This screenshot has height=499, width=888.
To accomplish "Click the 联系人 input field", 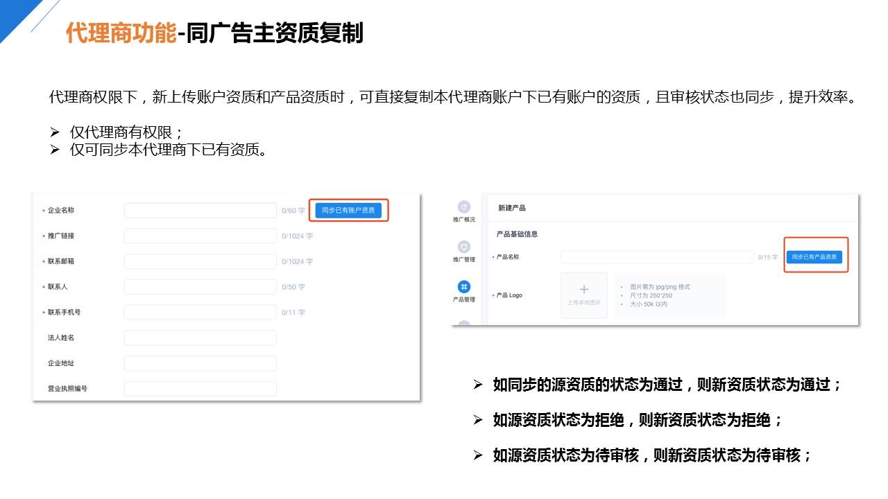I will coord(200,287).
